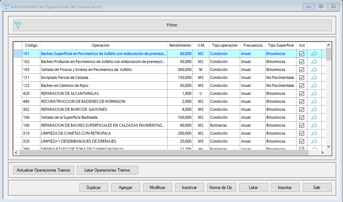Toggle Act checkbox for Sellado de la Superficie Bacheada
The image size is (343, 202).
coord(302,117)
